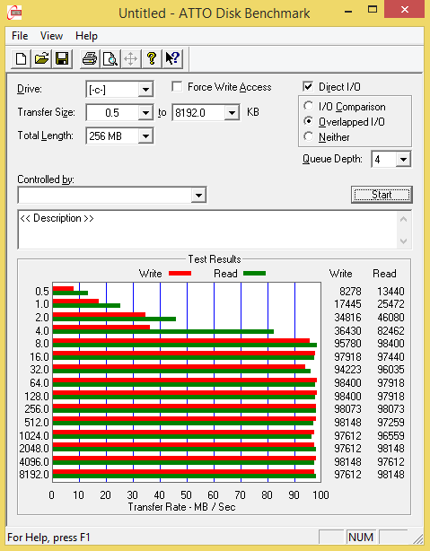Image resolution: width=430 pixels, height=551 pixels.
Task: Click the green Read legend swatch
Action: click(255, 274)
